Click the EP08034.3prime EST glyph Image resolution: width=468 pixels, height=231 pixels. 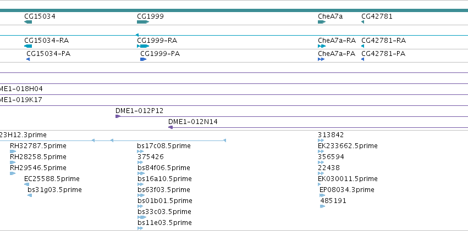pos(322,195)
